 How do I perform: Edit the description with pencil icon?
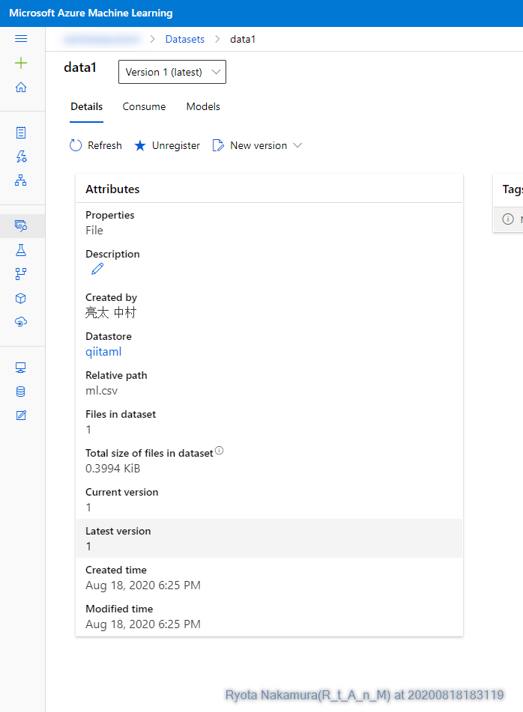[x=97, y=270]
